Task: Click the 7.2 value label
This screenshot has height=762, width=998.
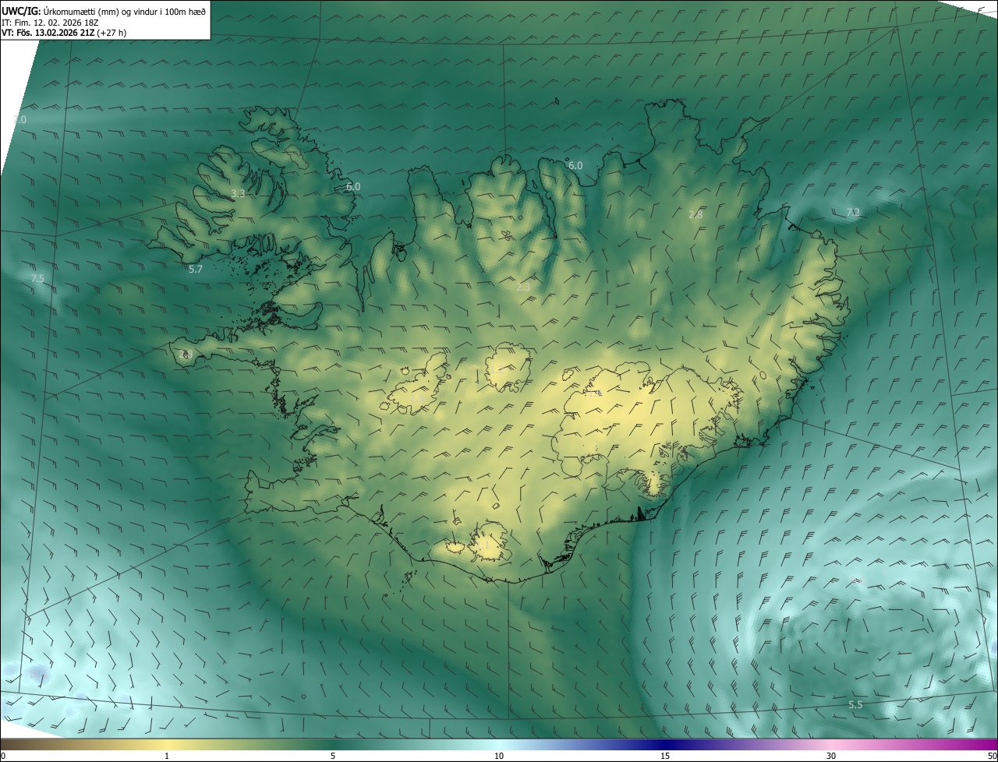Action: coord(853,212)
